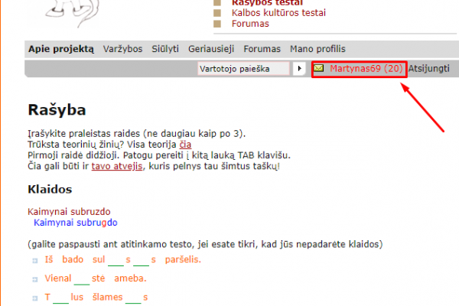Viewport: 459px width, 306px height.
Task: Open Forumas in the gray menu bar
Action: 262,49
